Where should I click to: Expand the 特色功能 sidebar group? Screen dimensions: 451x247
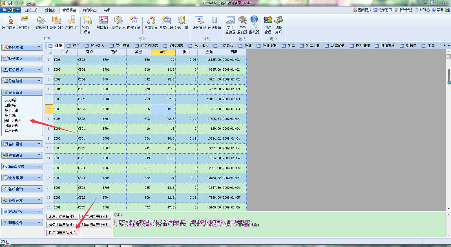[x=22, y=47]
